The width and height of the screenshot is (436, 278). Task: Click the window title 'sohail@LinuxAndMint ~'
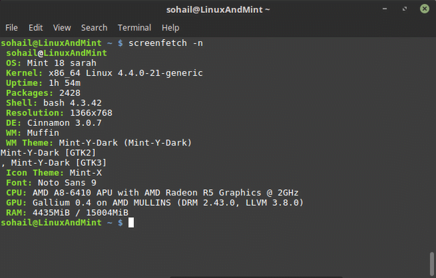(x=218, y=9)
